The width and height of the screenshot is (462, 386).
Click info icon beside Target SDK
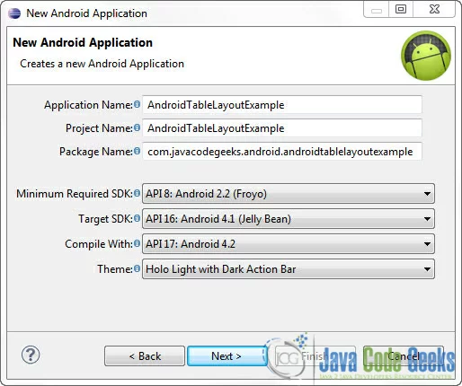(x=137, y=218)
